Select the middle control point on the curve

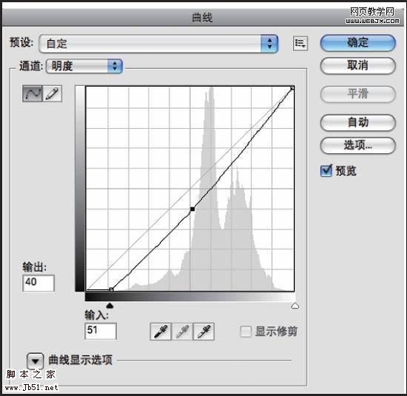point(192,209)
